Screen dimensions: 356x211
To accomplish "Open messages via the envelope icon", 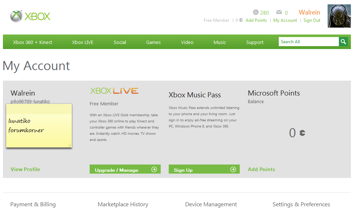I will coord(279,12).
